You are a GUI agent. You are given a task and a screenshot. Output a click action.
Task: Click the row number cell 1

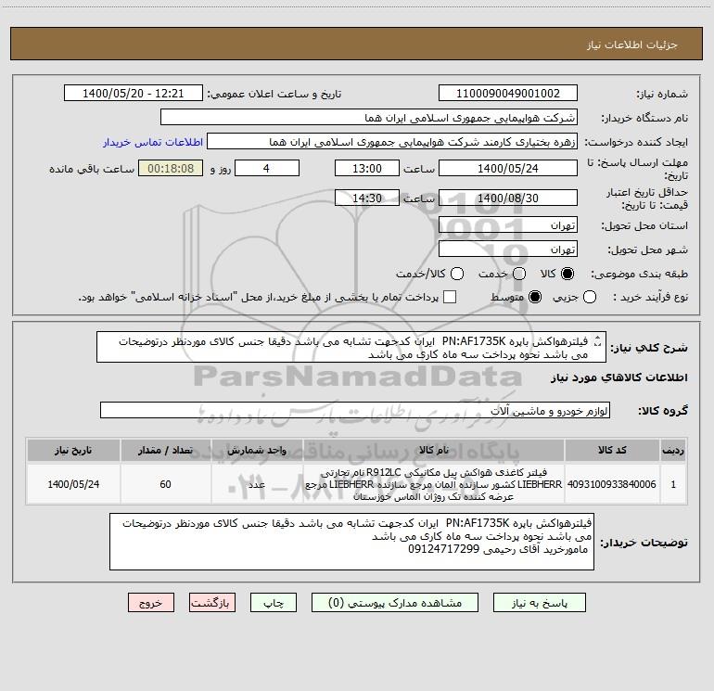coord(673,484)
